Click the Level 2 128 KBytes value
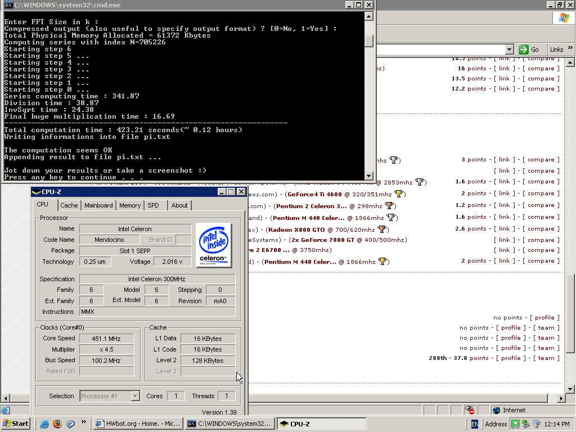Screen dimensions: 576x432 (x=208, y=361)
